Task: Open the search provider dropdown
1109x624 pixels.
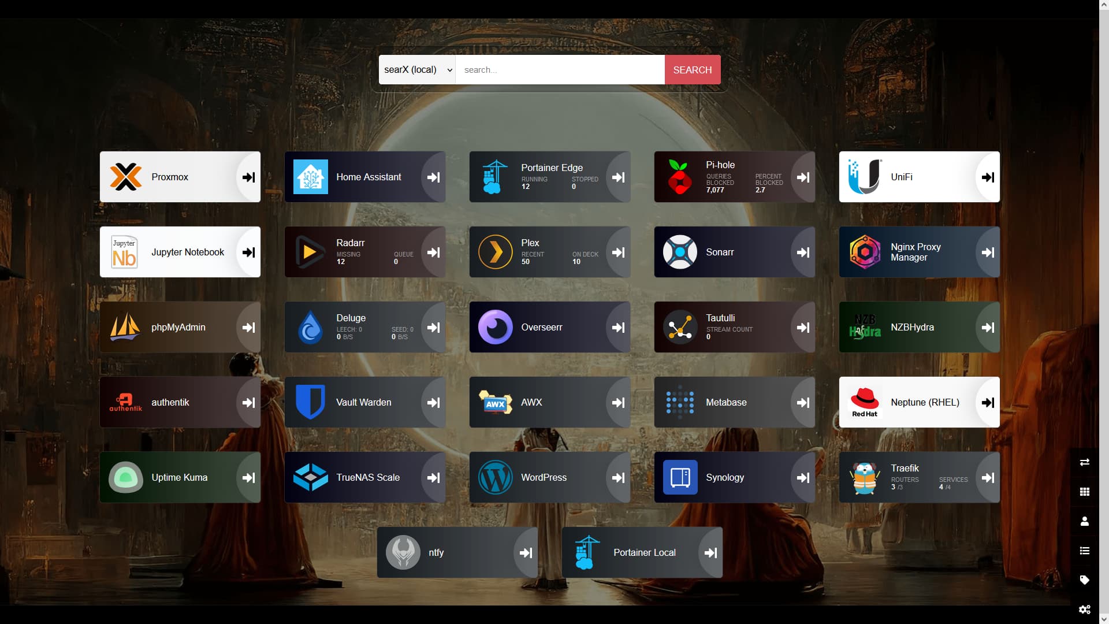Action: 416,69
